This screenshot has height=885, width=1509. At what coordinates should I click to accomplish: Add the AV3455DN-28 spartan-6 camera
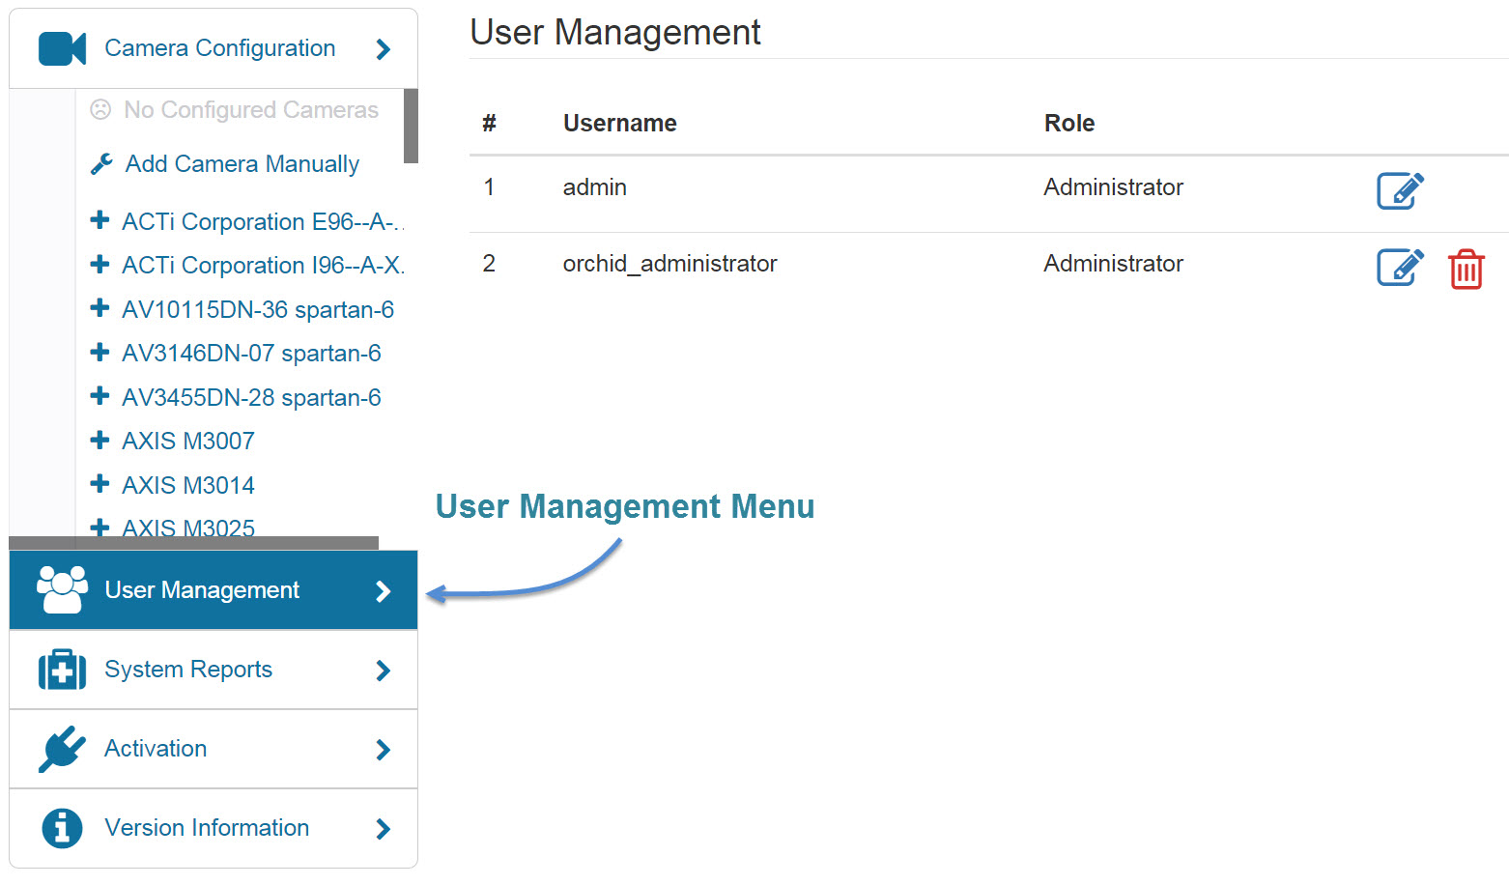[251, 398]
